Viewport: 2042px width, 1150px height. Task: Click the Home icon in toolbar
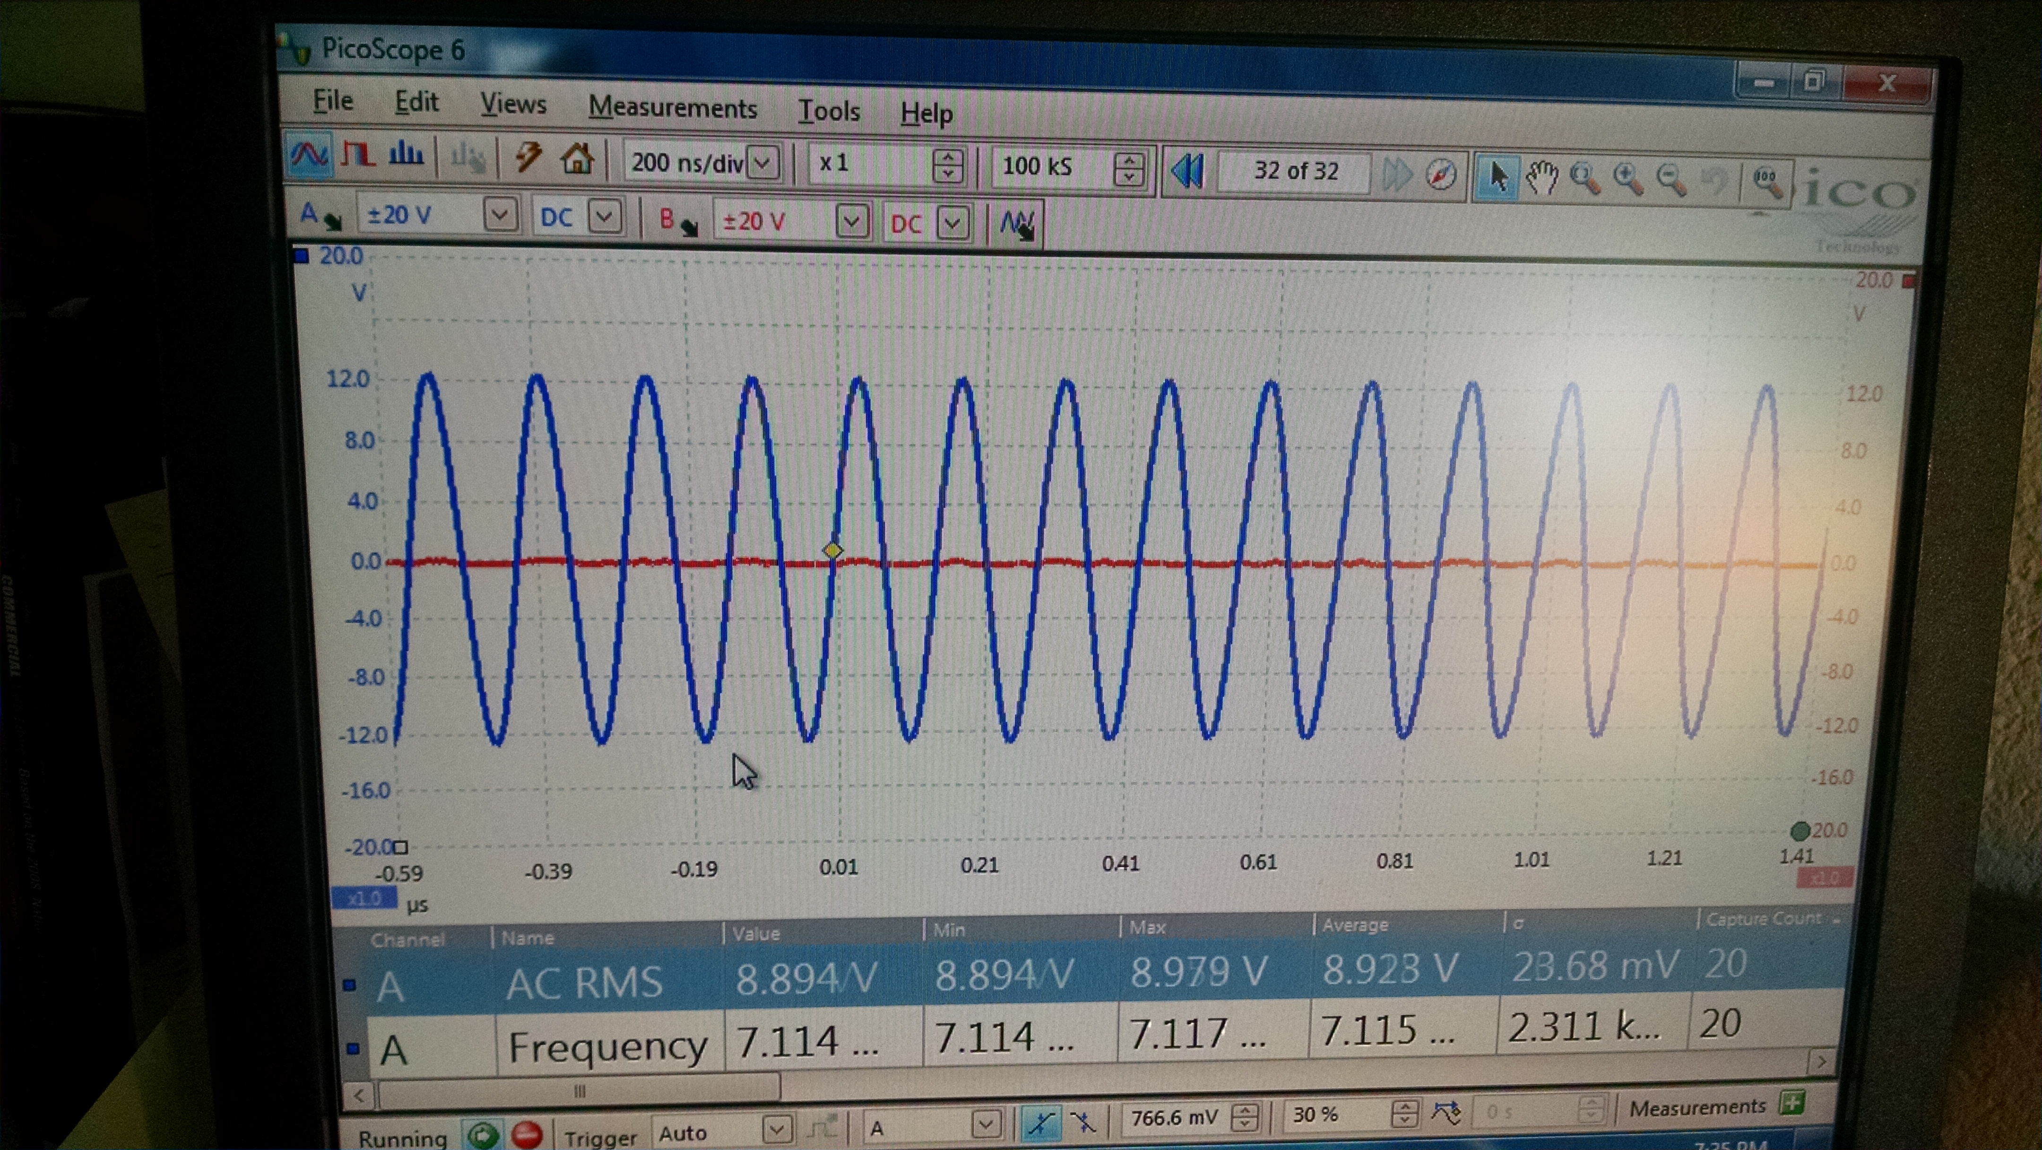[576, 158]
